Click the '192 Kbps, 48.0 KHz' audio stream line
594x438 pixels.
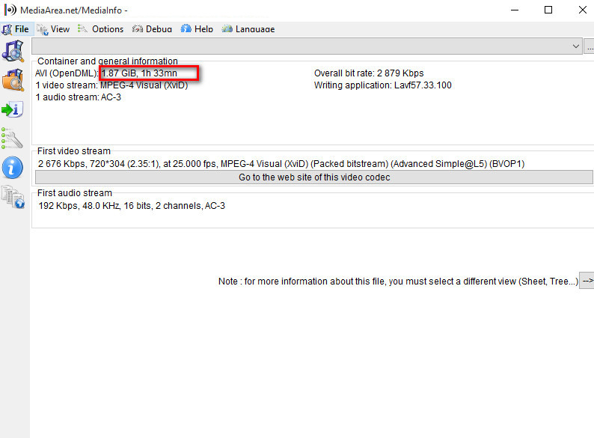(132, 206)
